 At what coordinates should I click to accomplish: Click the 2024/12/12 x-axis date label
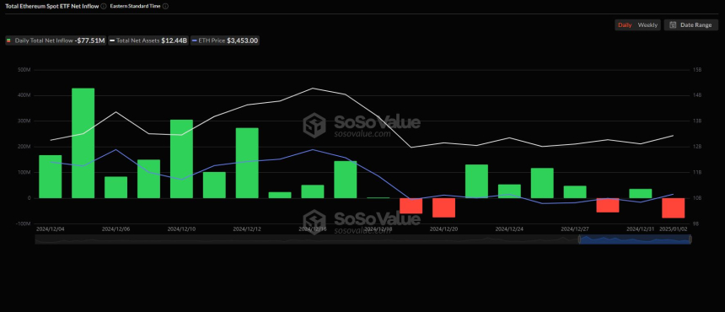[x=247, y=229]
